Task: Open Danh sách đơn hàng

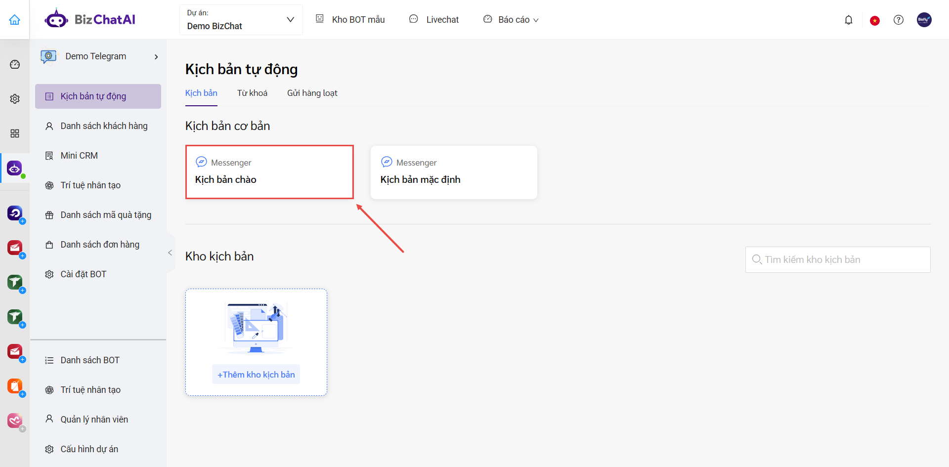Action: (98, 245)
